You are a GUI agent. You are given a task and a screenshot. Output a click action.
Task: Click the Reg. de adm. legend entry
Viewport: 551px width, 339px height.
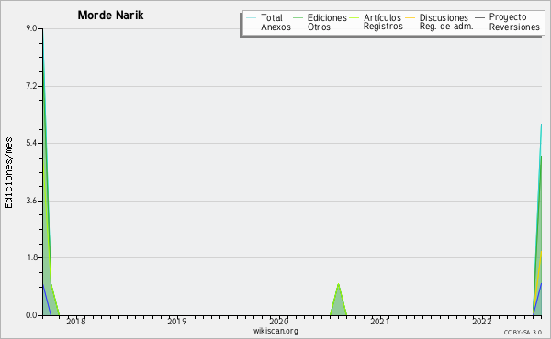coord(446,27)
